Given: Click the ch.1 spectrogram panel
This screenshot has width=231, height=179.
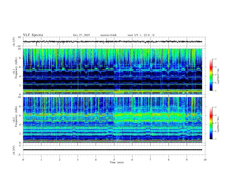Looking at the screenshot, I should click(x=112, y=71).
